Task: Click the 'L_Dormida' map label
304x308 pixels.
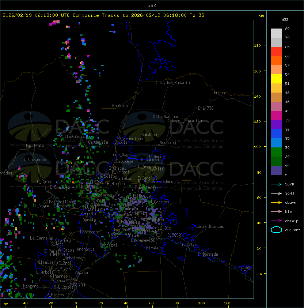Action: pos(208,254)
